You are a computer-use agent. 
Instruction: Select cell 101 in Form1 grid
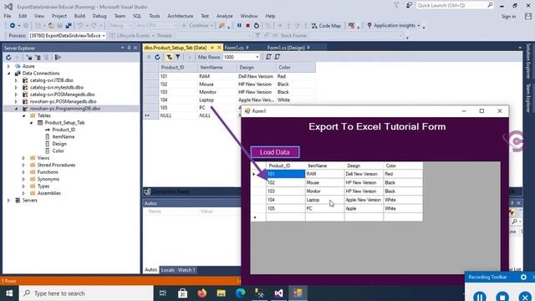pos(286,174)
